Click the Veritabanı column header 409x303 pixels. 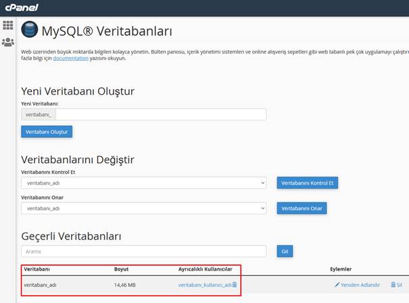pos(37,269)
